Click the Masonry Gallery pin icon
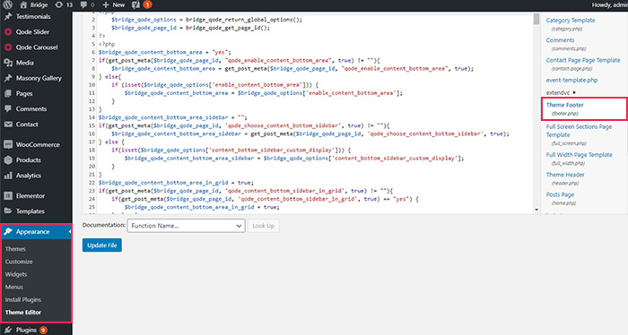The height and width of the screenshot is (335, 628). tap(8, 78)
